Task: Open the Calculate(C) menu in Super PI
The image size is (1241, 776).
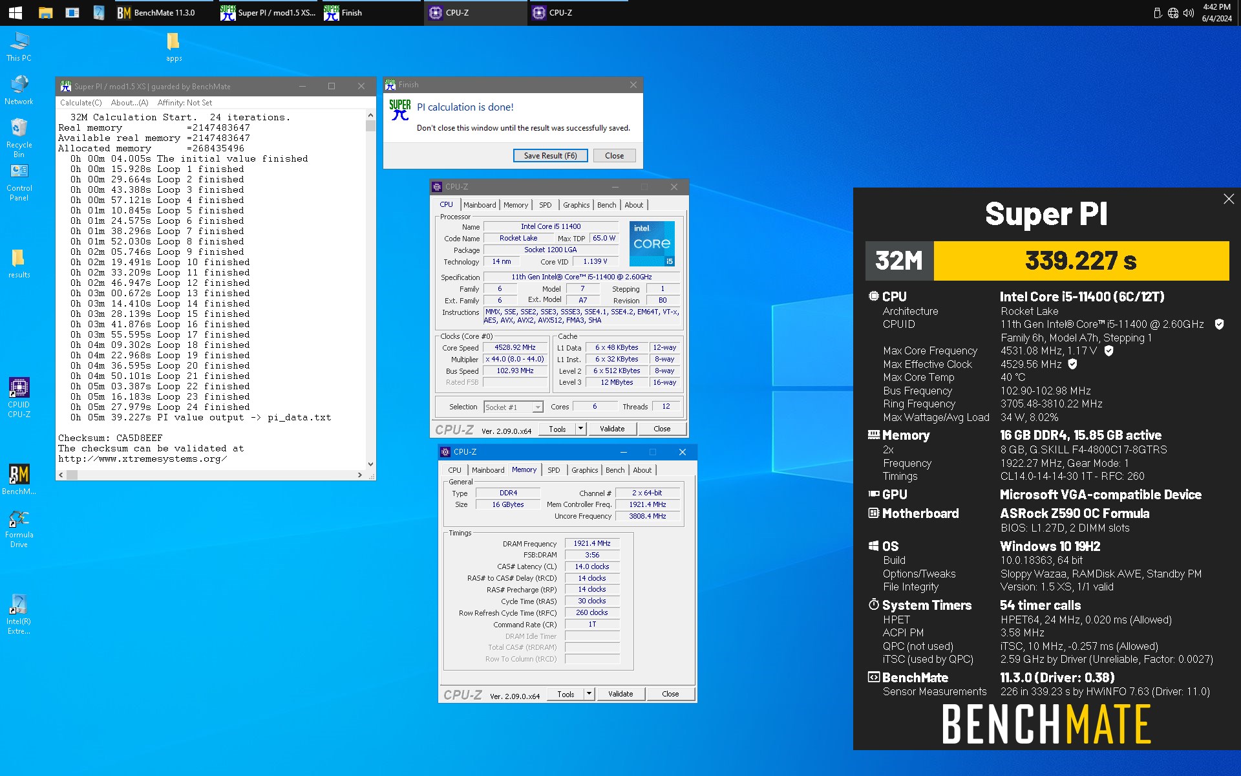Action: [x=81, y=103]
